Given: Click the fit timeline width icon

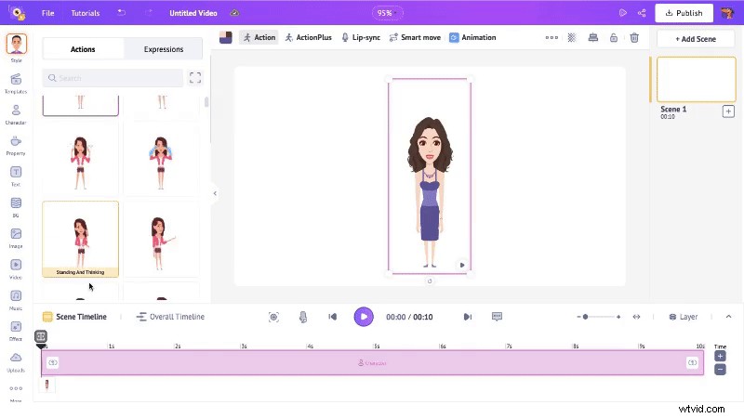Looking at the screenshot, I should [636, 317].
